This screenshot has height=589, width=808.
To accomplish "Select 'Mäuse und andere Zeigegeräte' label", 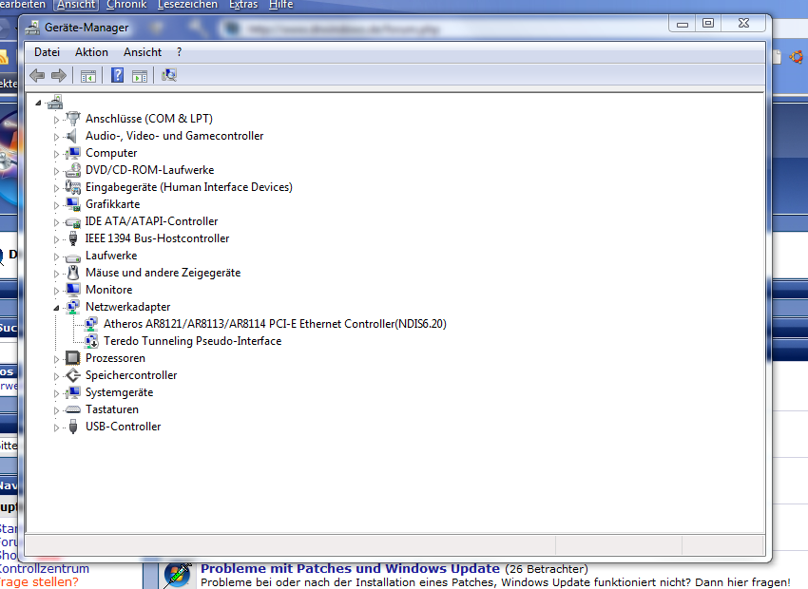I will coord(163,273).
